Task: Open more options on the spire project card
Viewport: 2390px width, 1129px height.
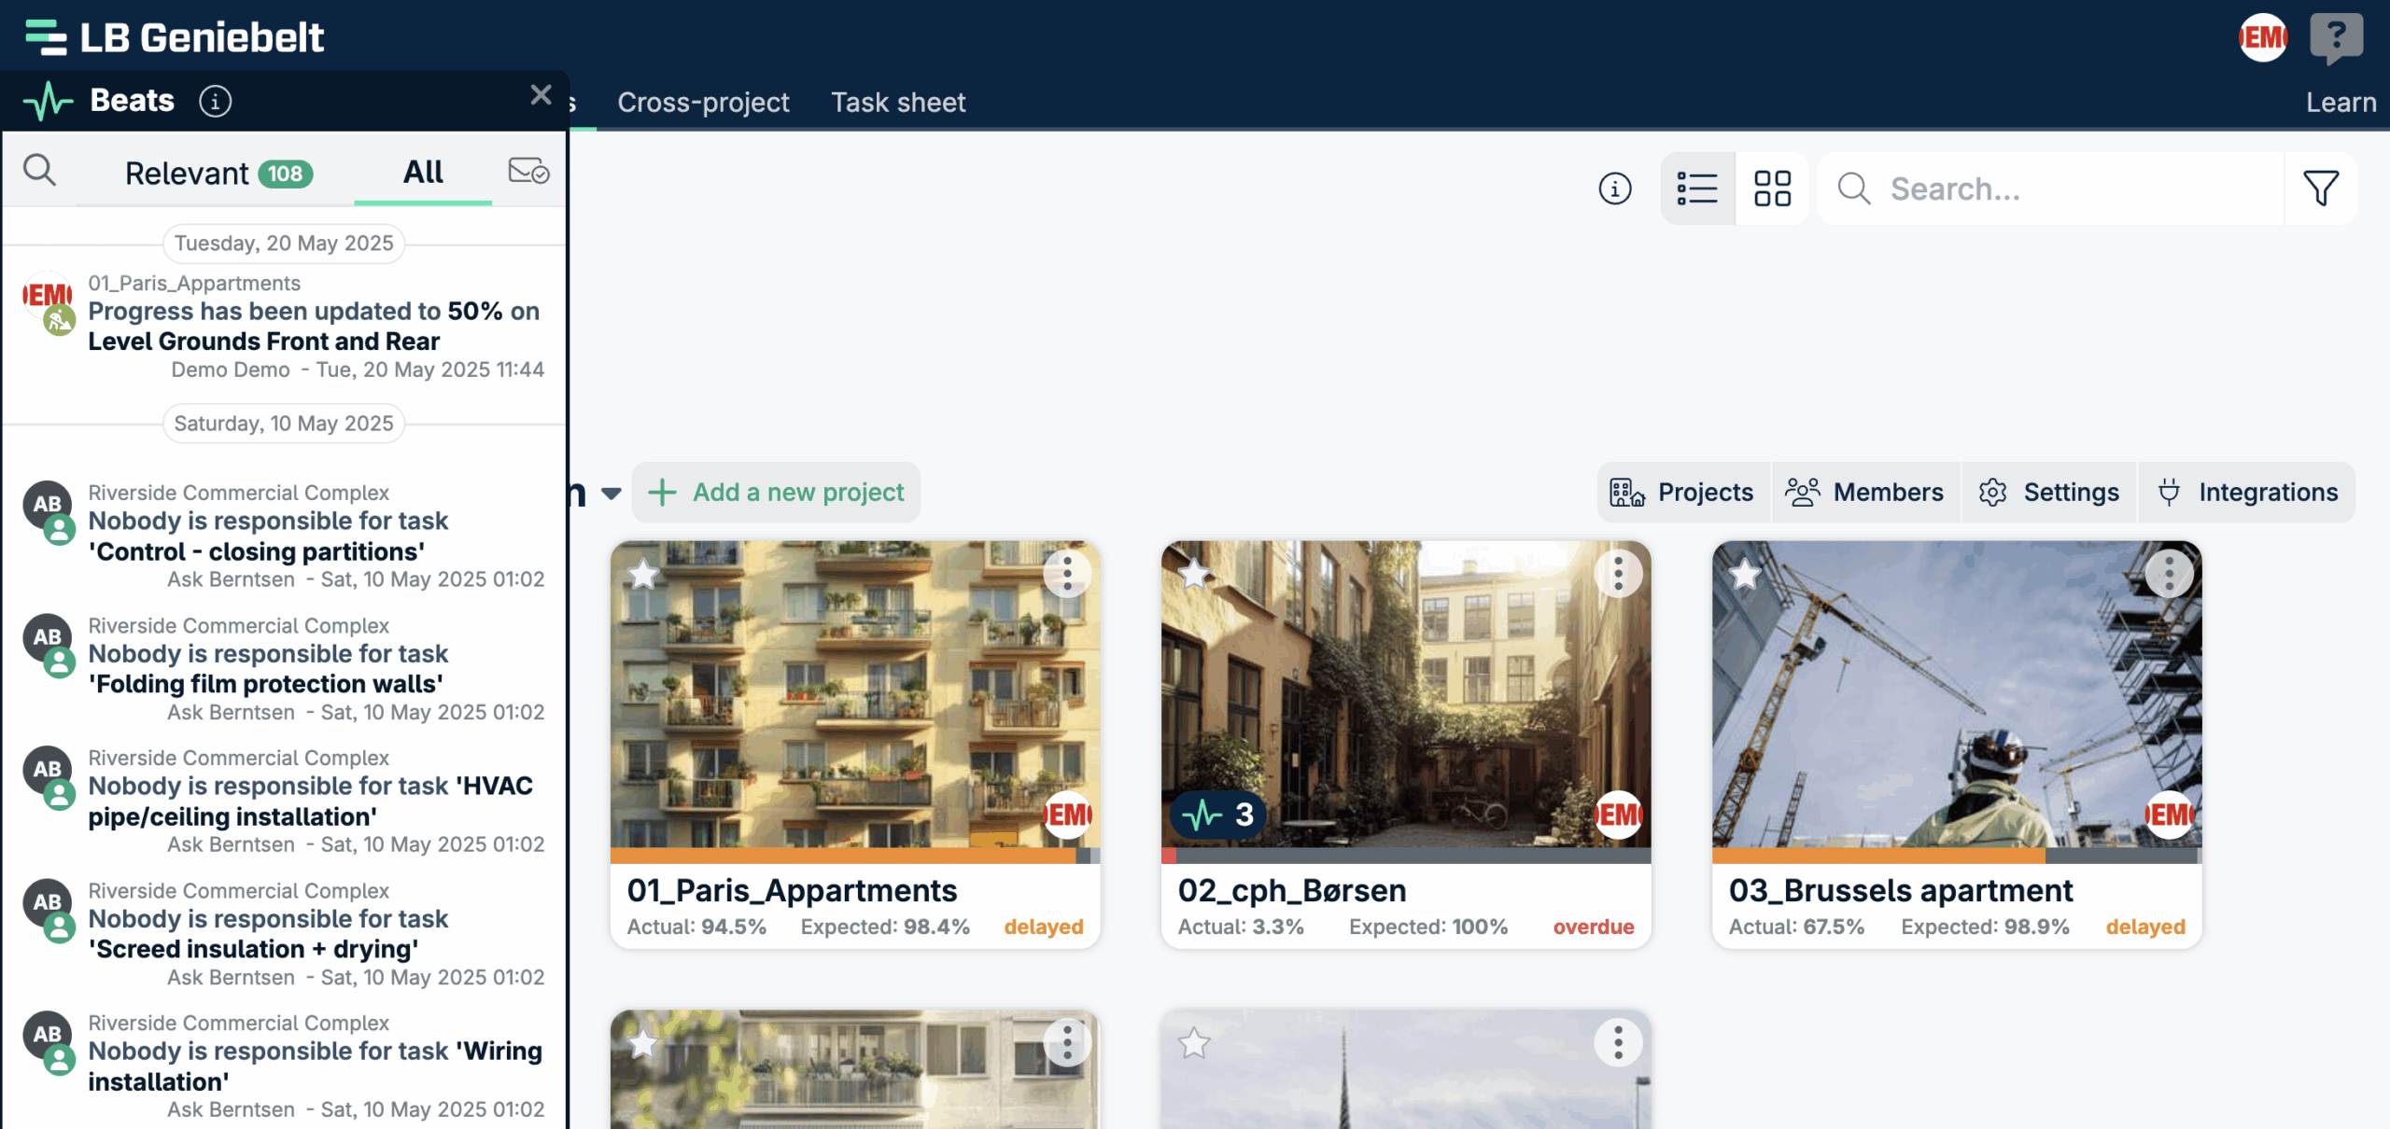Action: [x=1618, y=1043]
